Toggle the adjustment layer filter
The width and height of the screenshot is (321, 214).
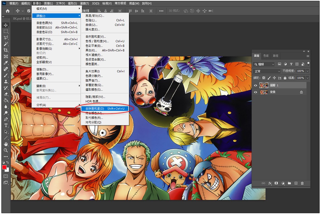(285, 64)
